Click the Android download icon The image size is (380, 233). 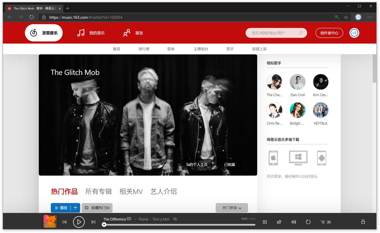pyautogui.click(x=321, y=158)
